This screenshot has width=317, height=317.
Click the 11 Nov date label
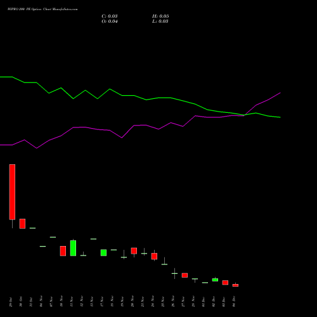pos(72,301)
